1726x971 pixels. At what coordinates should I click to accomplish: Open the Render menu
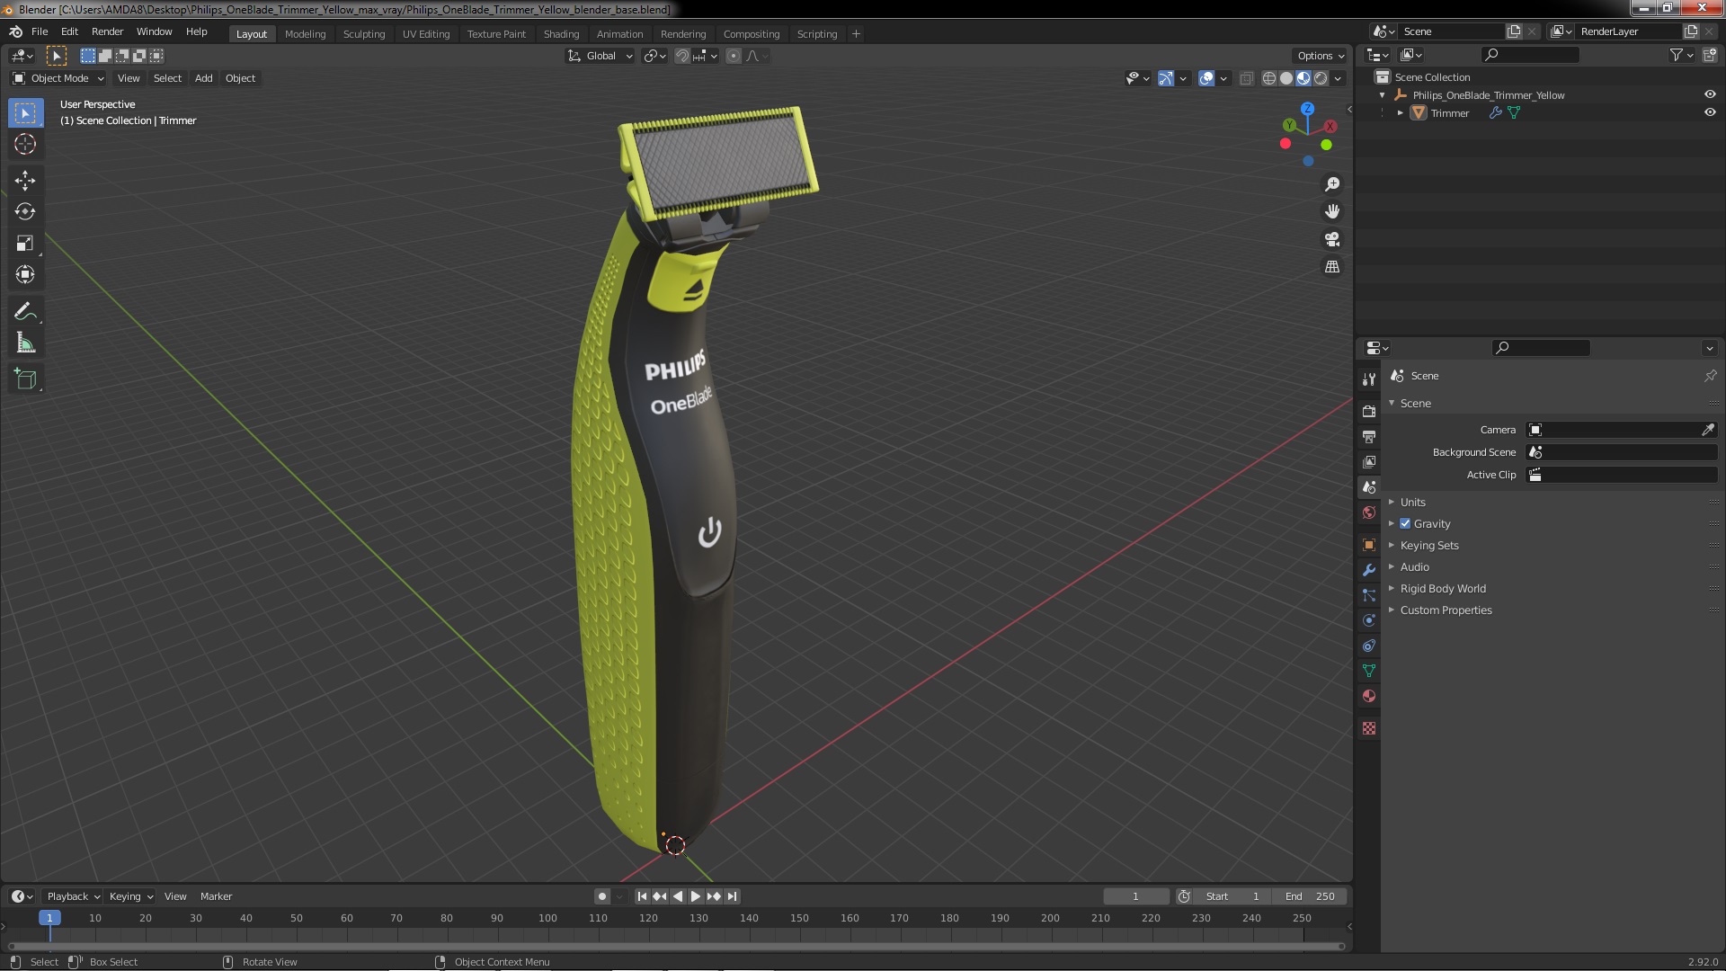click(107, 31)
